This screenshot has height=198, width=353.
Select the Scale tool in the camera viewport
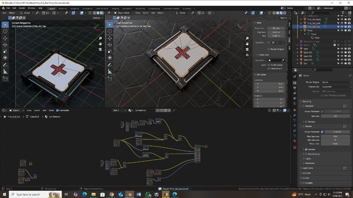(x=5, y=51)
